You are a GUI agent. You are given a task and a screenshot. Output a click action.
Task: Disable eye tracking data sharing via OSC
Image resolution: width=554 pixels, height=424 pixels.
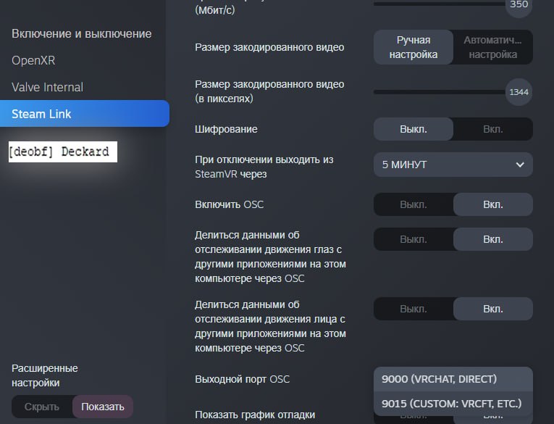(413, 239)
